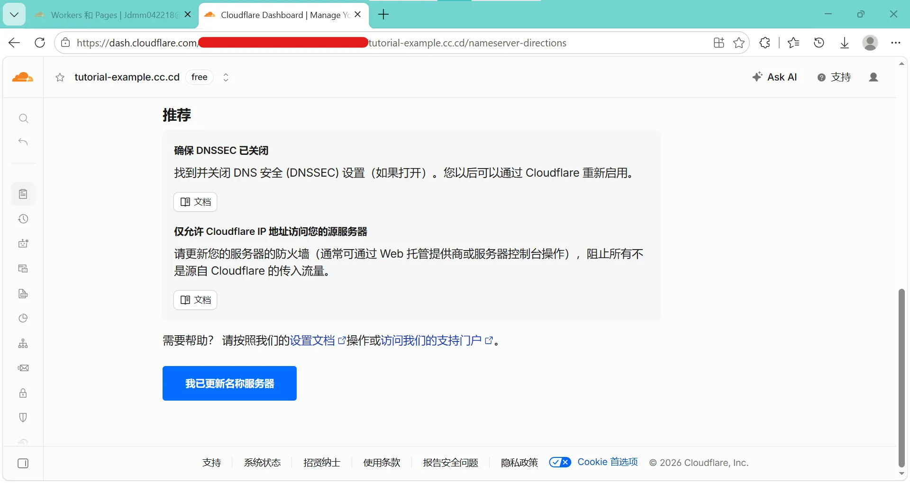The height and width of the screenshot is (483, 910).
Task: Click the page vertical scrollbar thumb
Action: [x=901, y=377]
